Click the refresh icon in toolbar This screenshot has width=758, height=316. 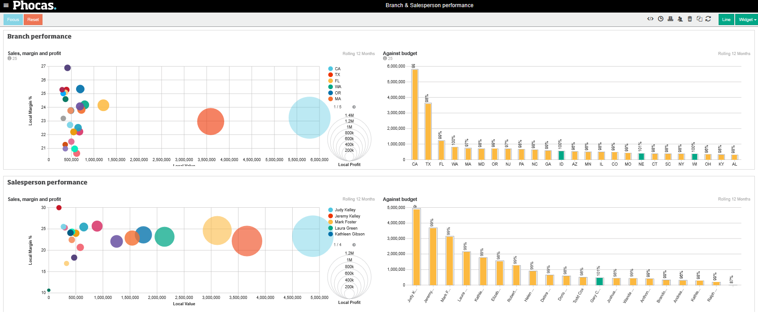tap(708, 19)
